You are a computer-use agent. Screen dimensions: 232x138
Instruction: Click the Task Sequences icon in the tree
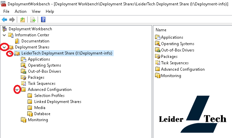(x=24, y=83)
